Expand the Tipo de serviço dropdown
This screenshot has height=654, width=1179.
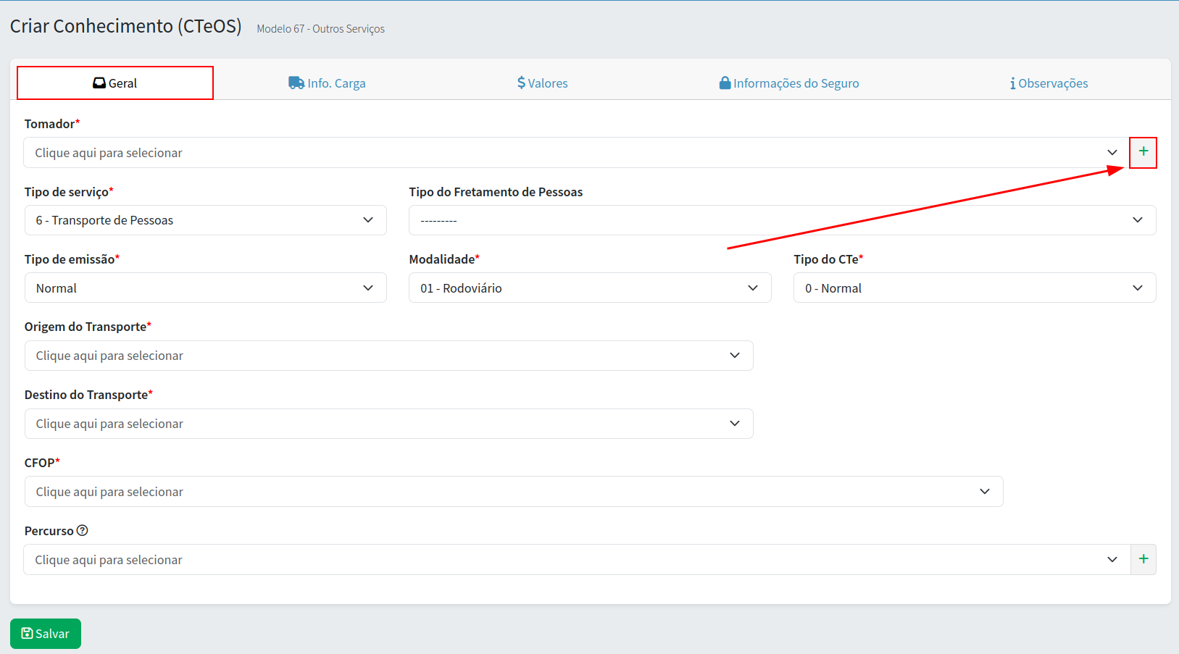coord(205,220)
